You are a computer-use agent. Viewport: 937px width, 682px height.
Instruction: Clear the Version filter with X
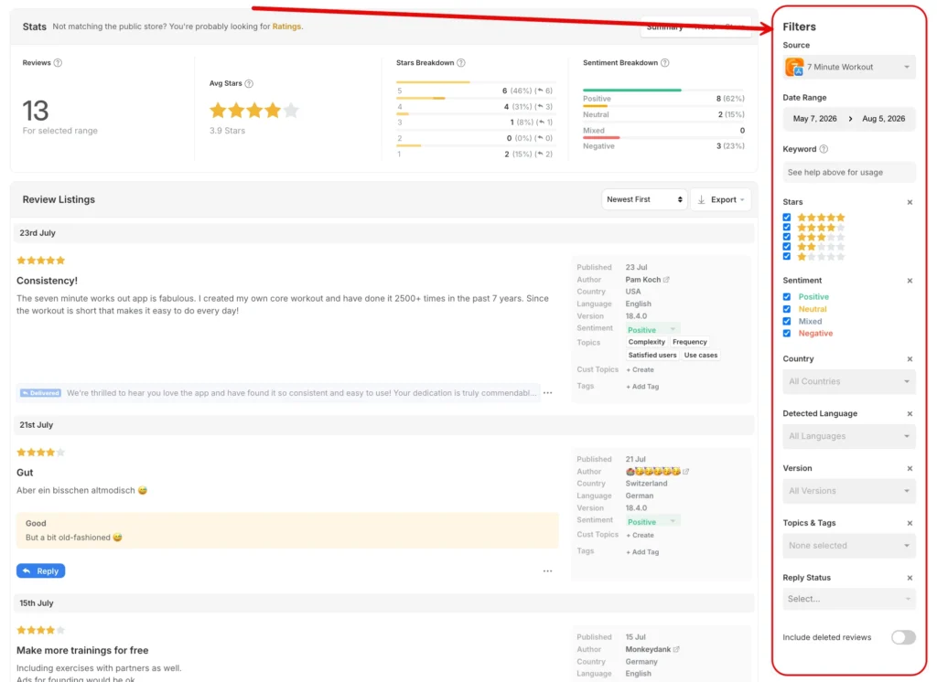coord(910,469)
